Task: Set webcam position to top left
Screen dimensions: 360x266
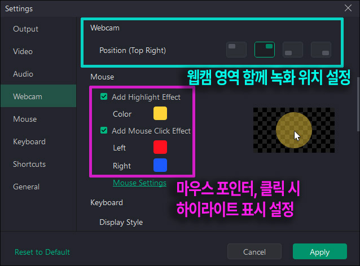Action: [x=236, y=50]
